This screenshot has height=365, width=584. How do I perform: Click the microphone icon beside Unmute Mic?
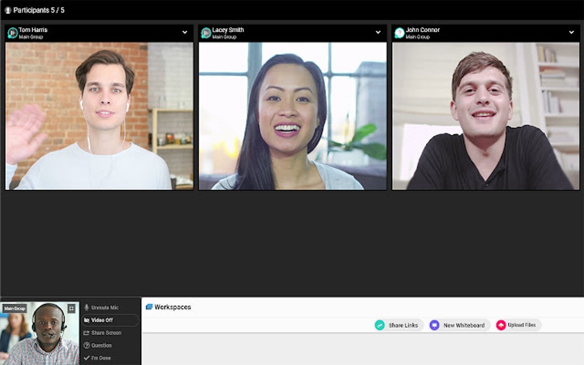pyautogui.click(x=86, y=307)
